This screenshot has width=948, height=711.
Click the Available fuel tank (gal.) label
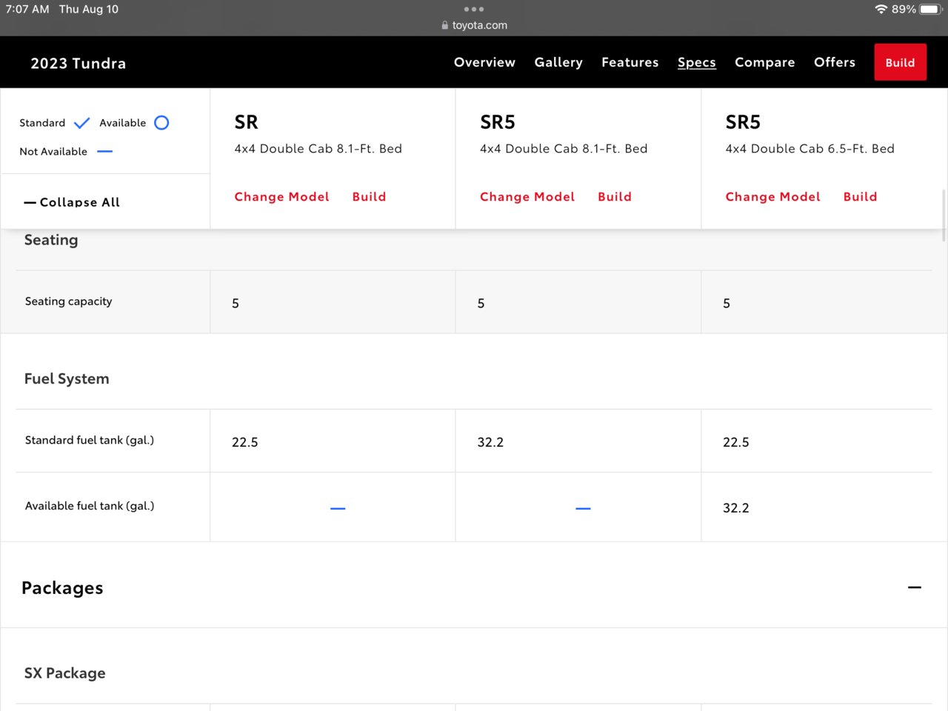(89, 506)
